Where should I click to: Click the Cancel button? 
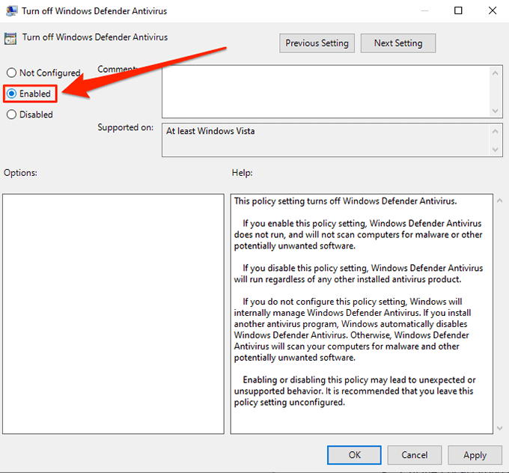point(414,455)
